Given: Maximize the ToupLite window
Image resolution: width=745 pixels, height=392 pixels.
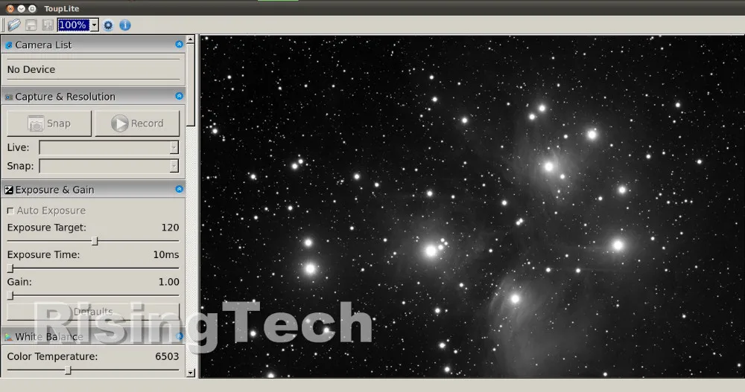Looking at the screenshot, I should (x=32, y=8).
